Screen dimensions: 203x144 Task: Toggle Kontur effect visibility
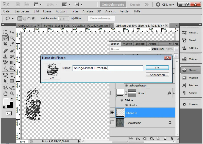click(126, 105)
